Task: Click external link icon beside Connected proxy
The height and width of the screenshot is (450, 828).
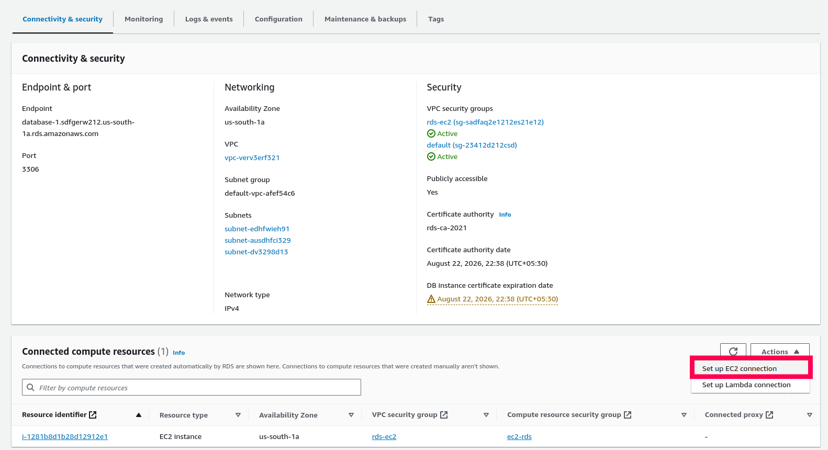Action: point(769,415)
